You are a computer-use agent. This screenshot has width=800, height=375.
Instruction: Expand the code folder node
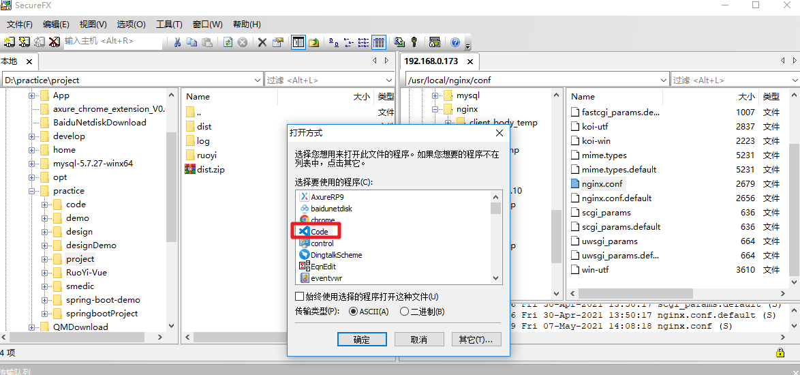click(x=45, y=205)
